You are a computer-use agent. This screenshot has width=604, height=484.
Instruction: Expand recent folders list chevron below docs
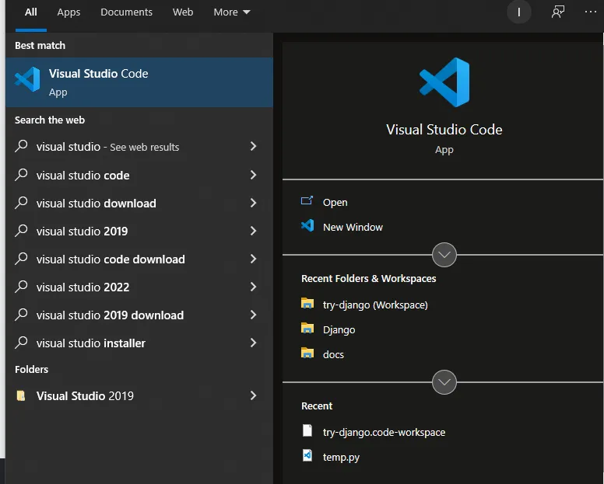[444, 381]
